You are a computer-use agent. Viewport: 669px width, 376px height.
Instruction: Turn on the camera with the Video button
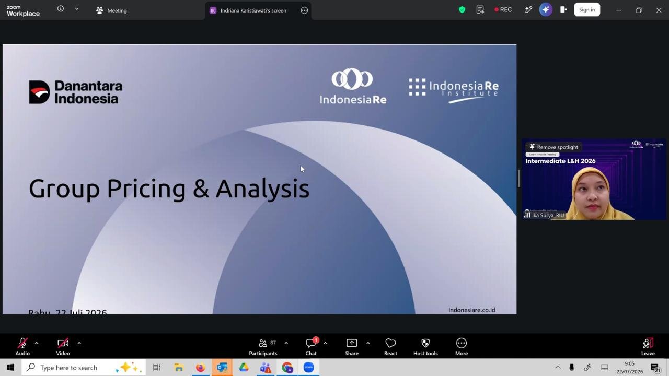coord(63,346)
